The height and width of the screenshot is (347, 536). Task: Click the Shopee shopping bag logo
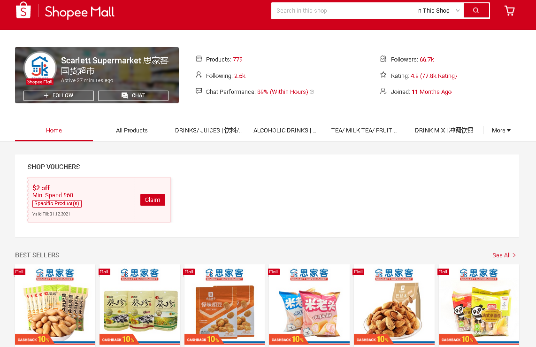pos(23,10)
